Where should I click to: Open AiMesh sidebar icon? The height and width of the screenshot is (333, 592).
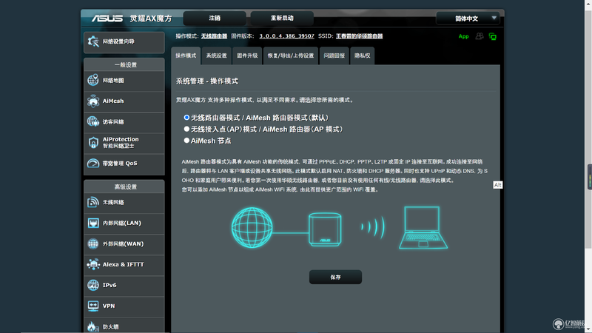click(93, 101)
